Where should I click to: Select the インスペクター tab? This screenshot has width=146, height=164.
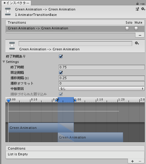[x=16, y=3]
